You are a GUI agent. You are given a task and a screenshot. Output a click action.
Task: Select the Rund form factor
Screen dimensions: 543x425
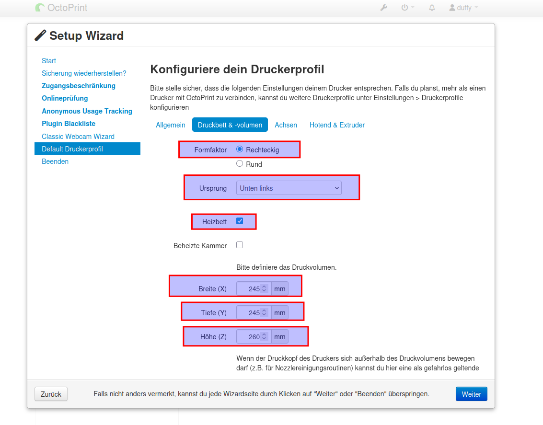click(x=240, y=164)
